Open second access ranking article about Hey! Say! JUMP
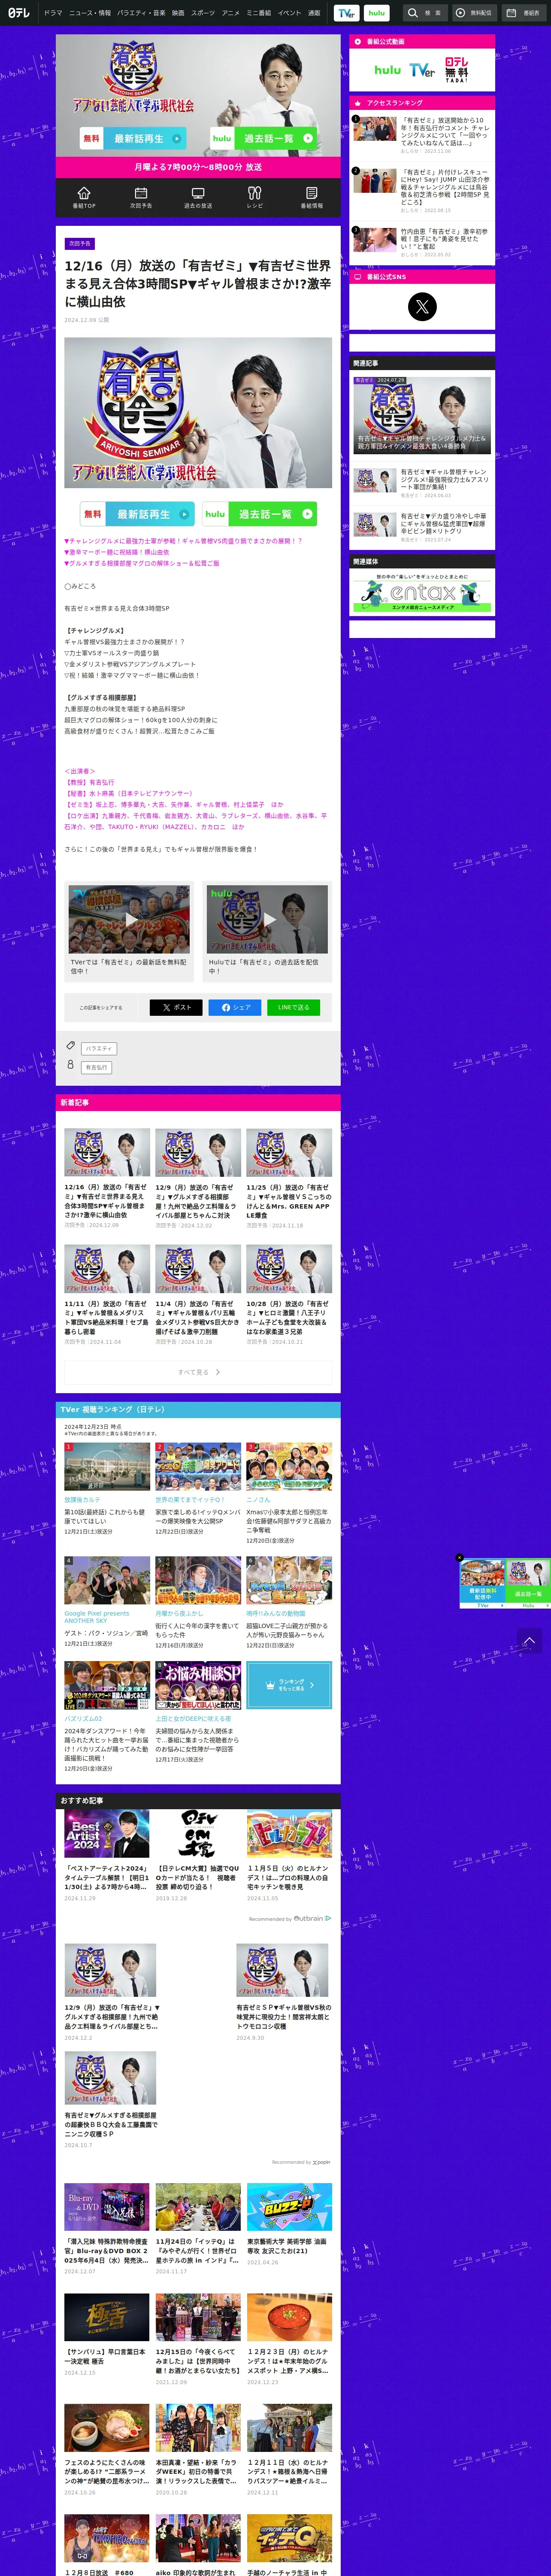This screenshot has height=2576, width=551. [x=422, y=190]
